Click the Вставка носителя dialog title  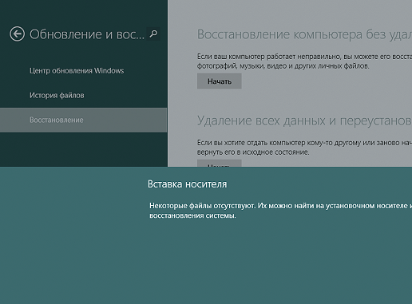coord(187,184)
